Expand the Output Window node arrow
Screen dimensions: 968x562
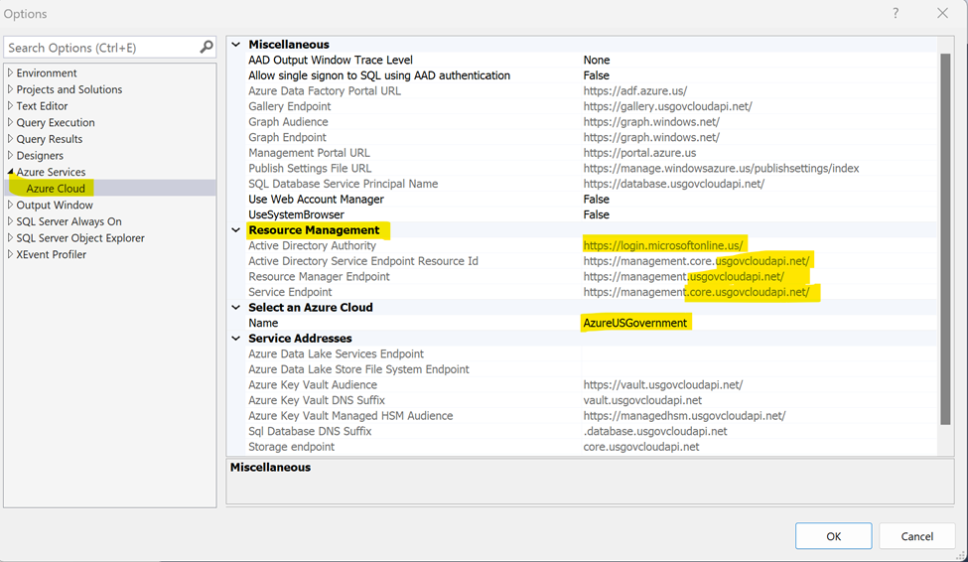10,205
